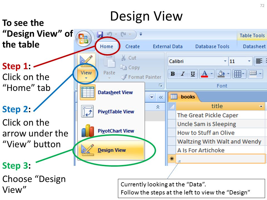Collapse the navigation pane with the double chevron
This screenshot has height=200, width=267.
(x=161, y=97)
